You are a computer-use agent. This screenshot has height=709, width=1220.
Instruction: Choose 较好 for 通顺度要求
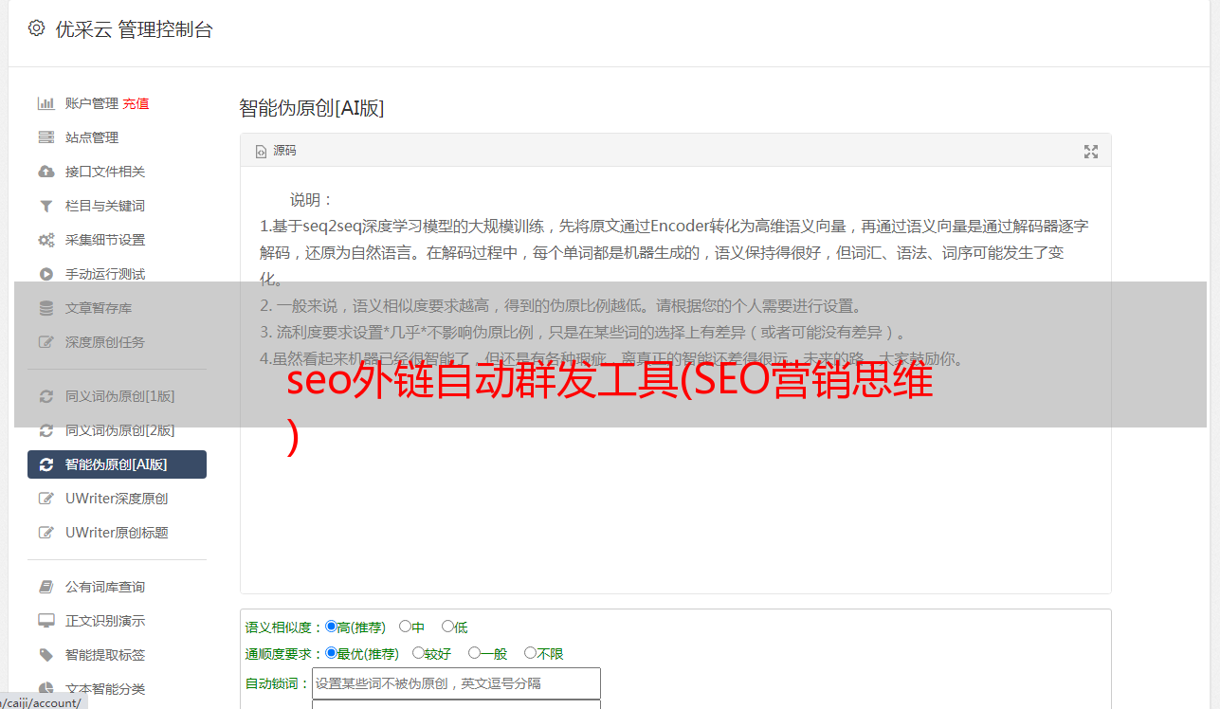(418, 653)
